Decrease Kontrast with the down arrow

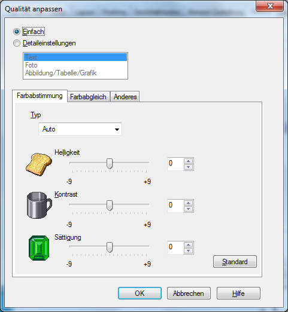click(188, 209)
